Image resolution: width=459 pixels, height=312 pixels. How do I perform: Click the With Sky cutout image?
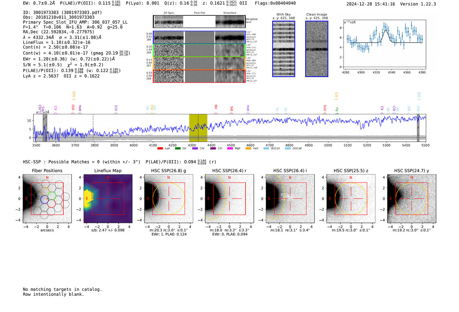coord(284,49)
